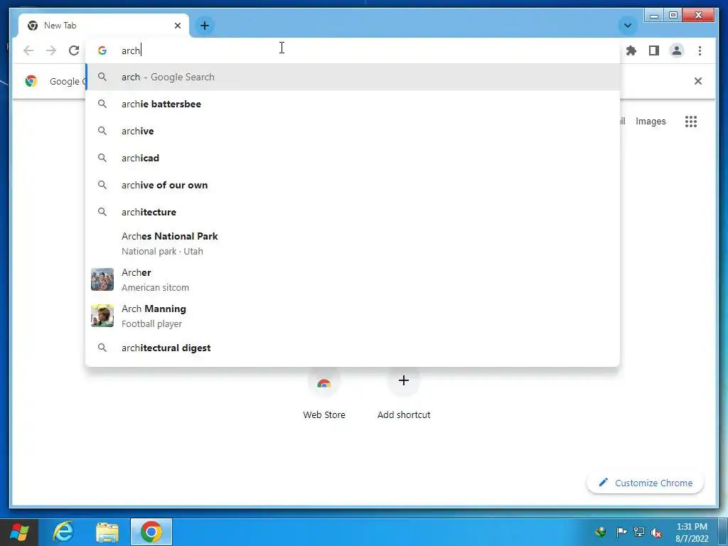Viewport: 728px width, 546px height.
Task: Select suggestion 'archie battersbee'
Action: pos(353,104)
